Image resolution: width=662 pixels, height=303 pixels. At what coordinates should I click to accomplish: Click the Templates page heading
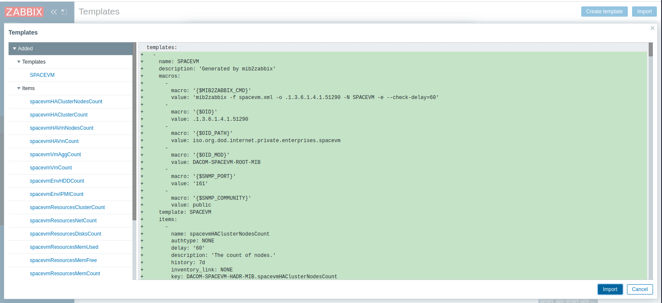click(x=99, y=12)
